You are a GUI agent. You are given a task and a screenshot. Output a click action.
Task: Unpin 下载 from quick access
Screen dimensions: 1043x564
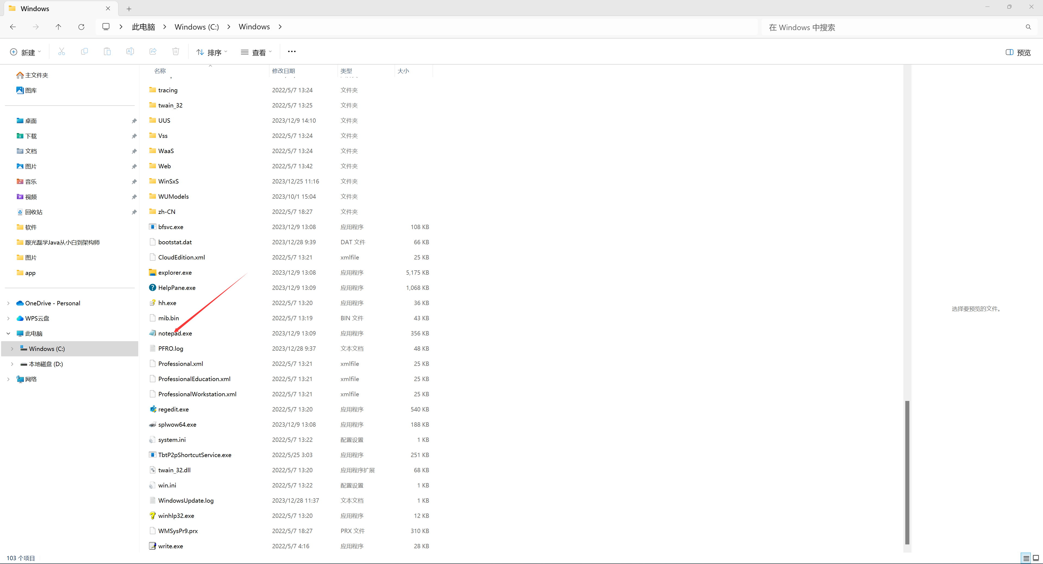tap(134, 136)
